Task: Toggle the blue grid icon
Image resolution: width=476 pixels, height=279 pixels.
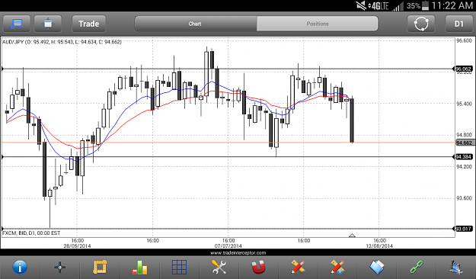Action: (x=180, y=268)
